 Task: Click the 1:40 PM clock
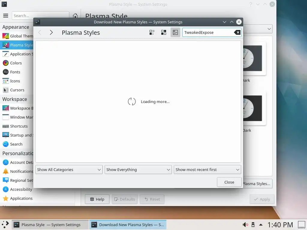click(x=280, y=225)
